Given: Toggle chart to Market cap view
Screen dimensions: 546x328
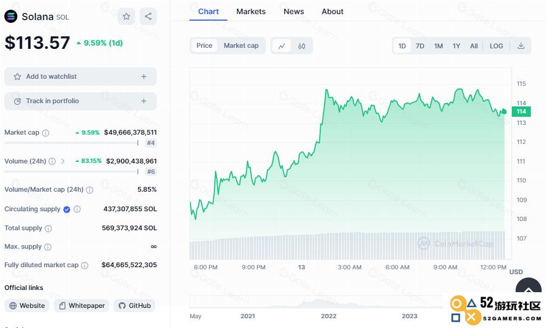Looking at the screenshot, I should point(241,46).
